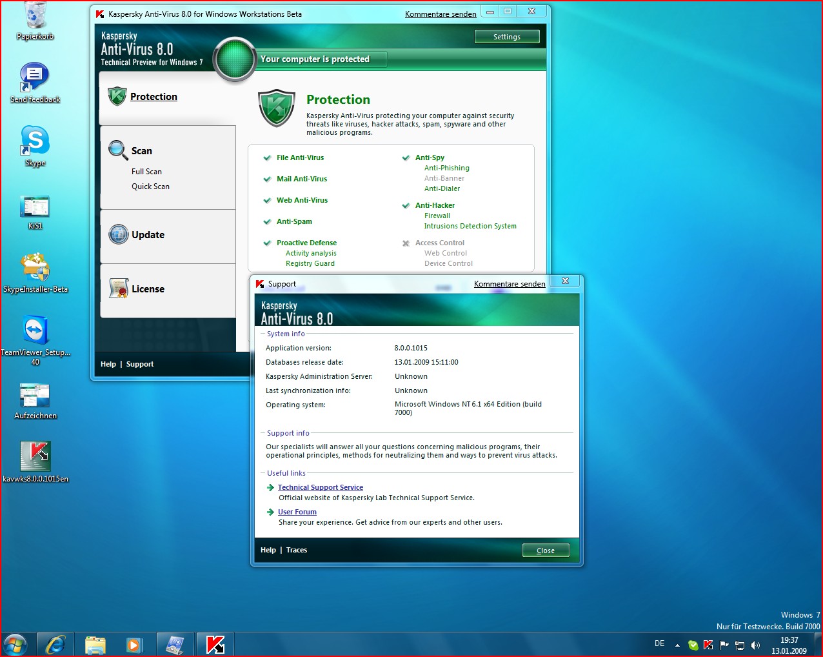Screen dimensions: 823x657
Task: Open the Settings button
Action: (x=507, y=37)
